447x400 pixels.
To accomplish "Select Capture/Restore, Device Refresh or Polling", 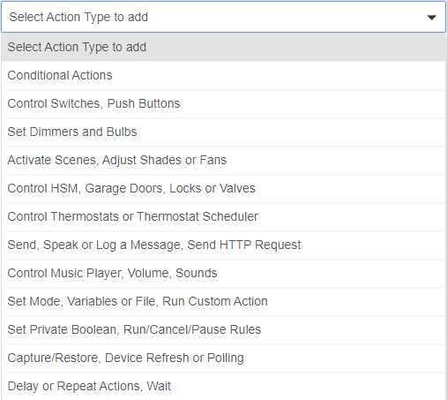I will [223, 358].
